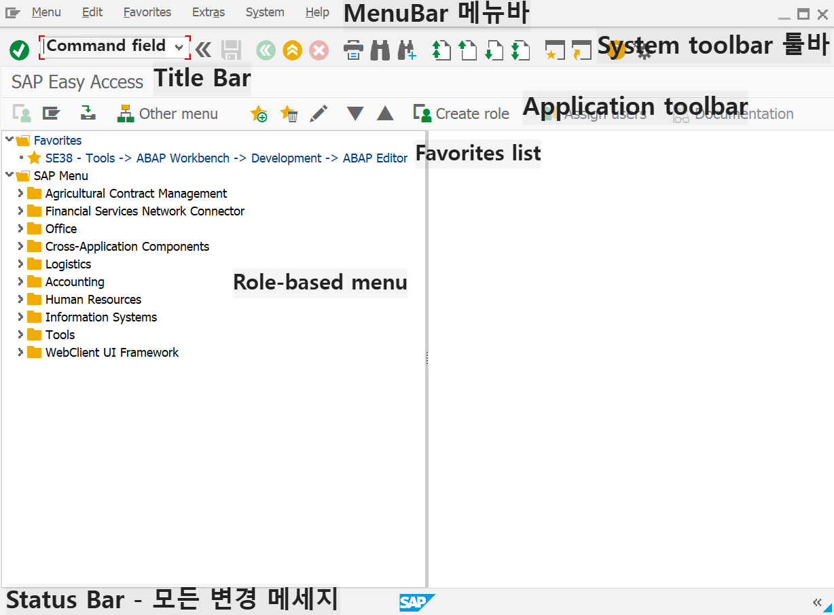Collapse the SAP Menu root node
The image size is (834, 615).
tap(9, 175)
